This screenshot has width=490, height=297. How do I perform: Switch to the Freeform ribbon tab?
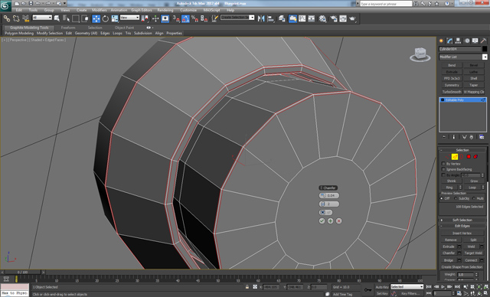68,28
